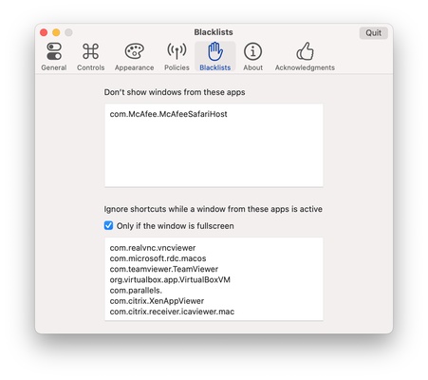Open the Controls command-key tab

(90, 57)
